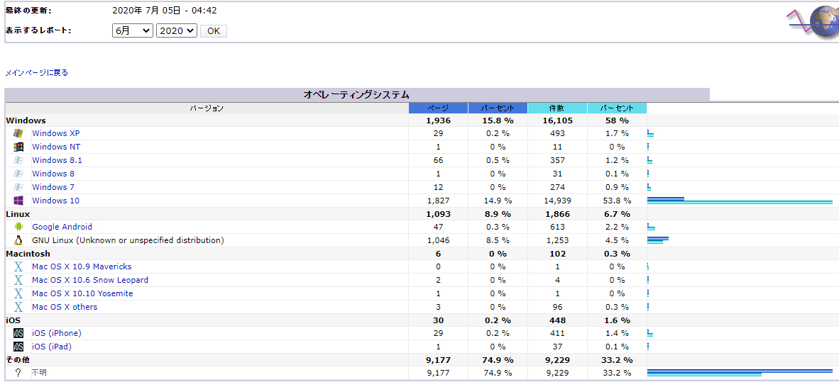The height and width of the screenshot is (382, 839).
Task: Click the purple Windows 10 icon
Action: pos(18,201)
